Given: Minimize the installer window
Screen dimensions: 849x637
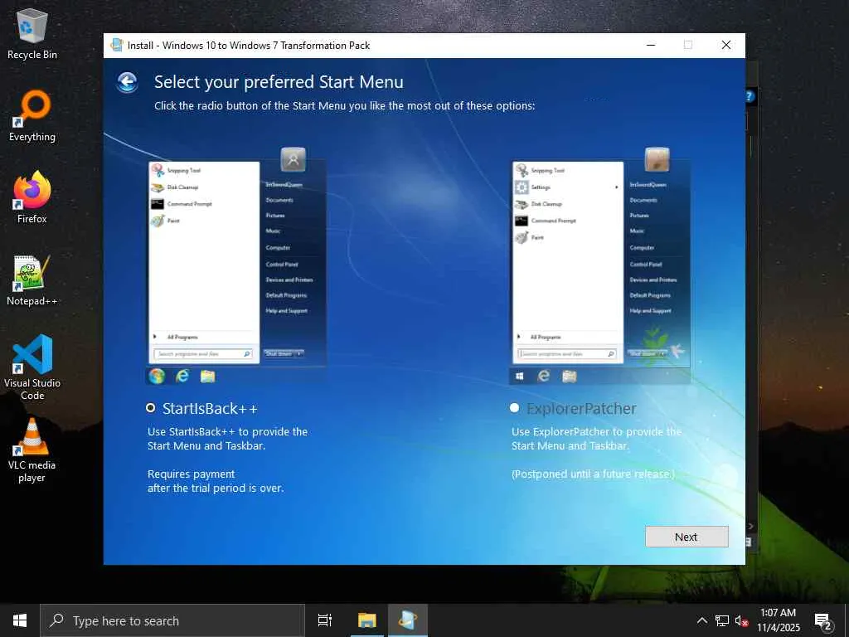Looking at the screenshot, I should pos(651,45).
